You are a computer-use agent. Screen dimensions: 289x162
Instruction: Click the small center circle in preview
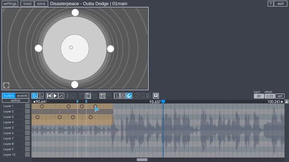[71, 48]
